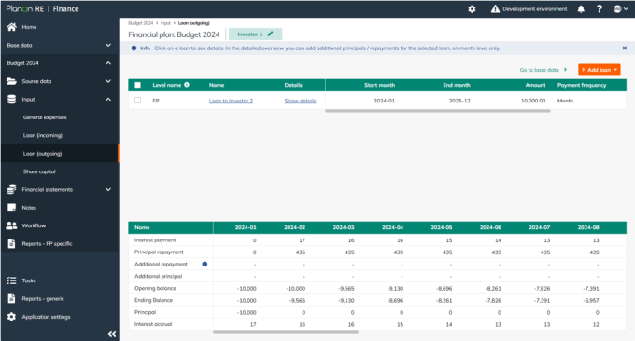Click the loan table horizontal scrollbar

pos(437,111)
